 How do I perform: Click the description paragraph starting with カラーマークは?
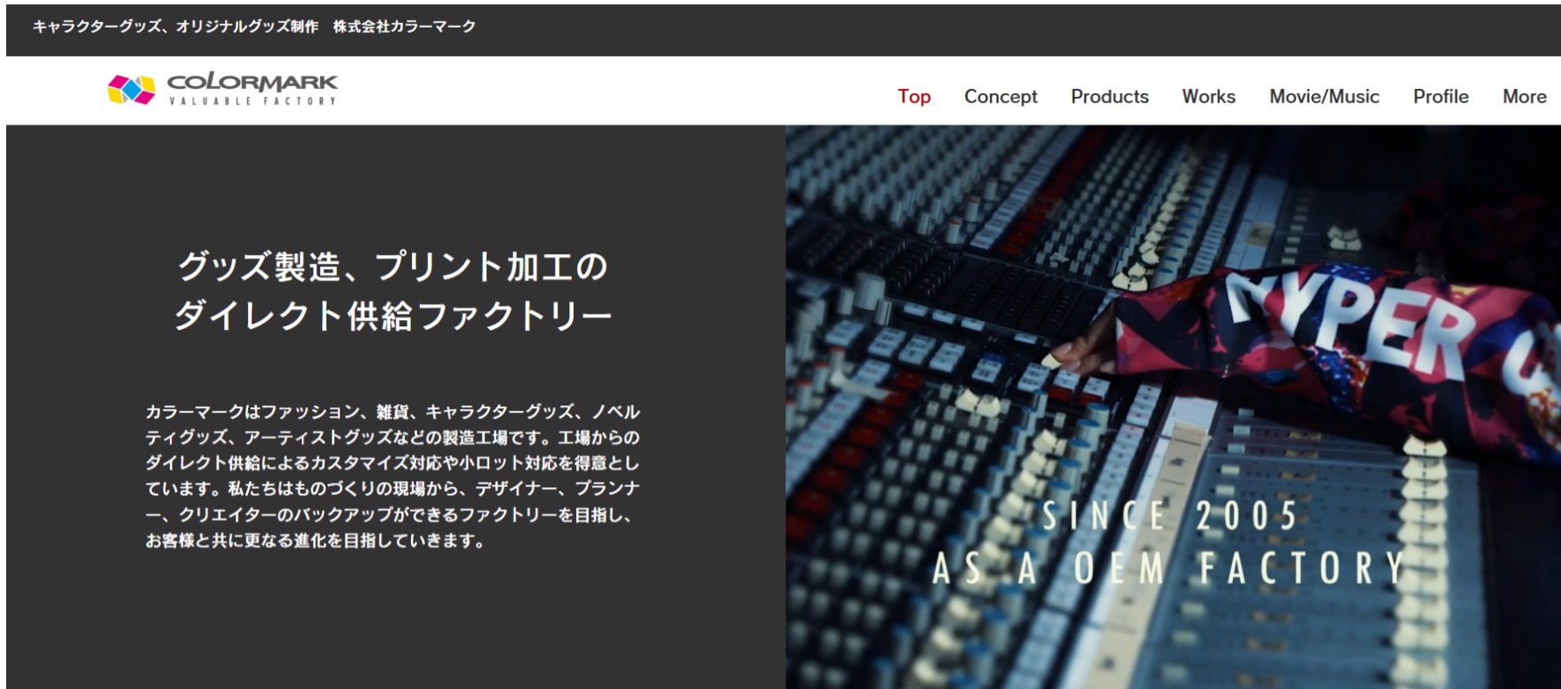392,476
